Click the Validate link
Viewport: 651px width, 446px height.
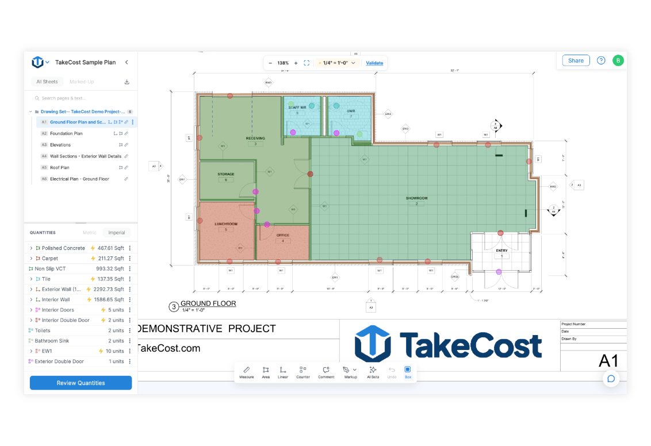[374, 63]
